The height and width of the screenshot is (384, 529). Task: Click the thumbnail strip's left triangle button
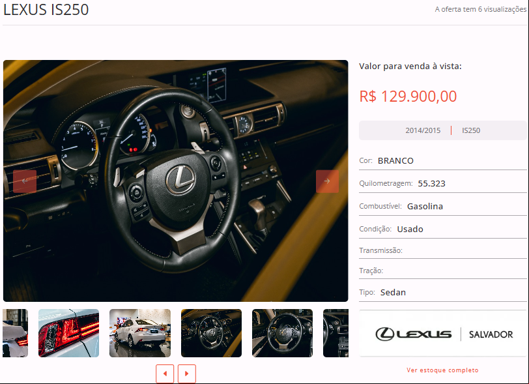pos(165,374)
